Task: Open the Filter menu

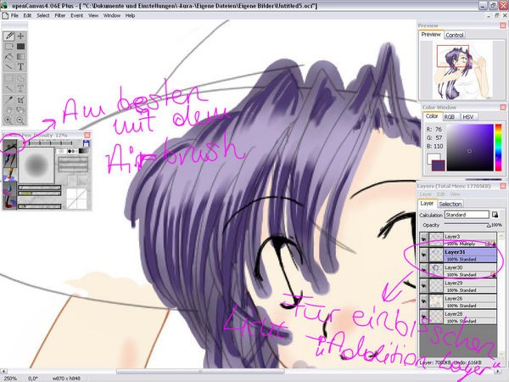Action: pos(58,15)
